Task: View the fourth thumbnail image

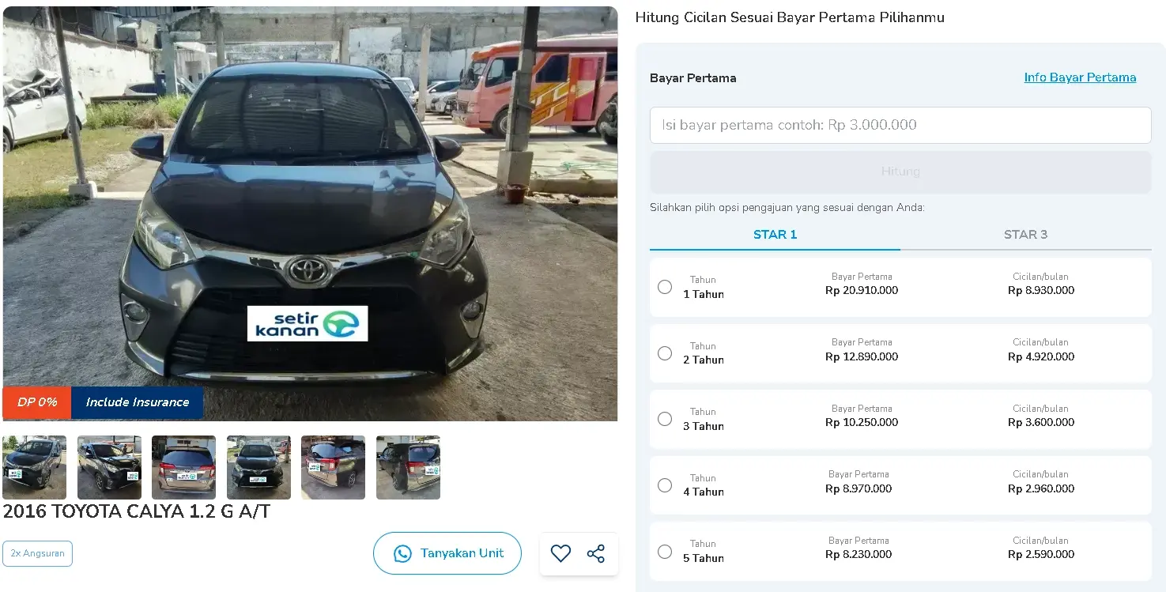Action: 258,467
